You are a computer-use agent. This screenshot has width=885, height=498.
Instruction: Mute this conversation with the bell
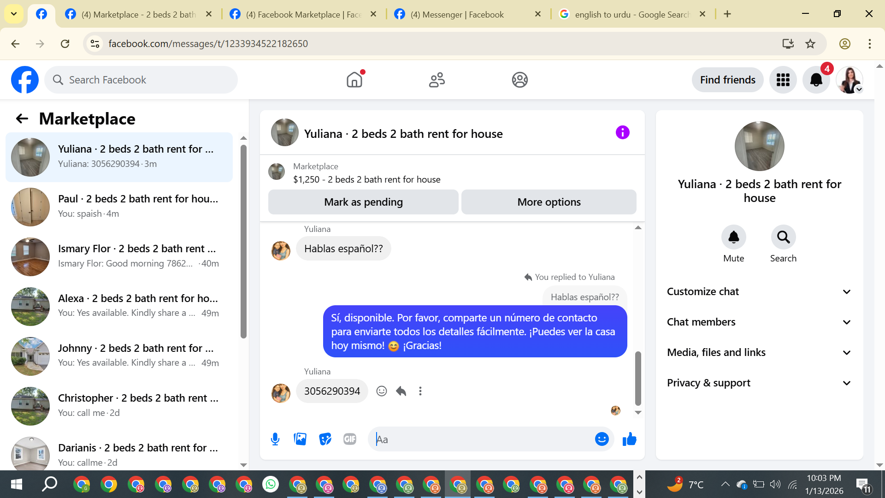pyautogui.click(x=733, y=237)
